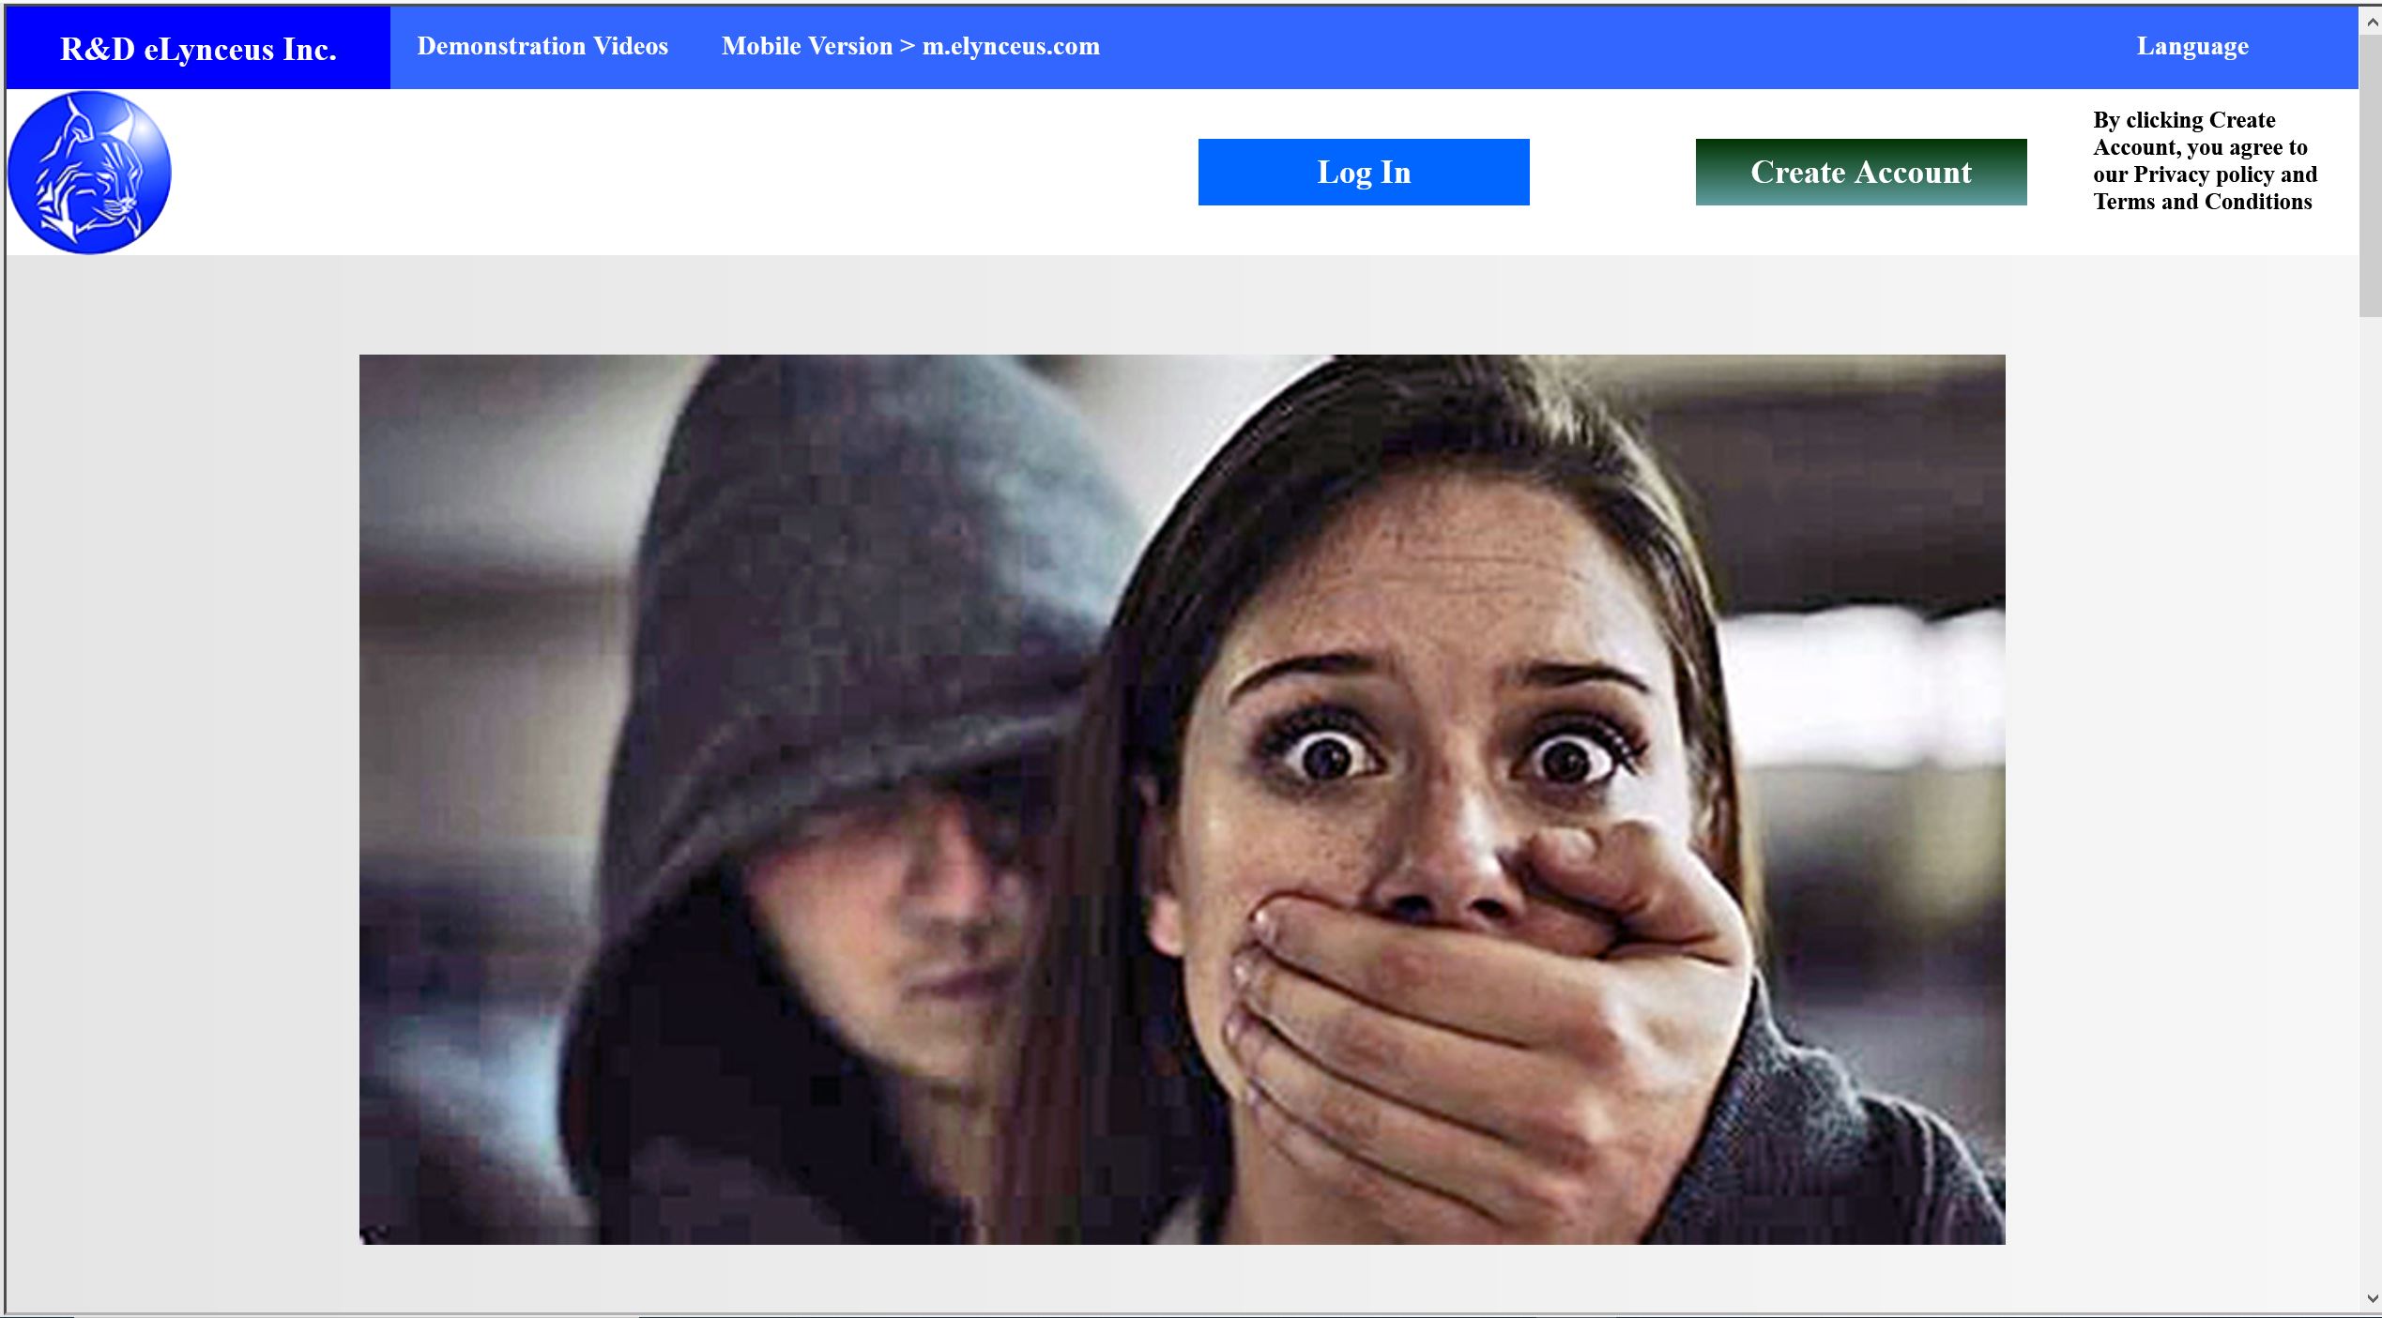Open the R&D eLynceus Inc. home link

(198, 48)
